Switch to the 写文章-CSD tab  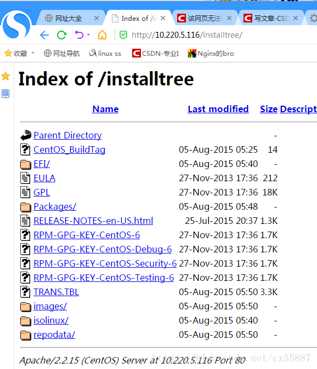tap(271, 18)
